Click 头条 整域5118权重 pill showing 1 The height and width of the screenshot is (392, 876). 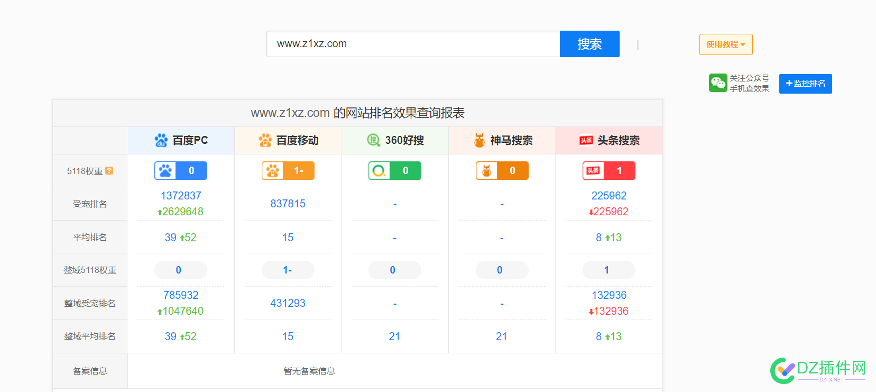tap(609, 270)
